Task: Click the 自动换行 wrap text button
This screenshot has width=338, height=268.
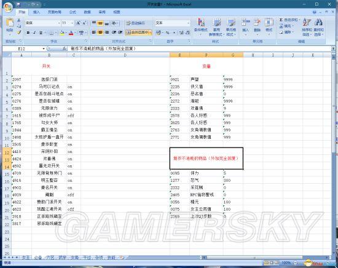Action: click(x=135, y=23)
